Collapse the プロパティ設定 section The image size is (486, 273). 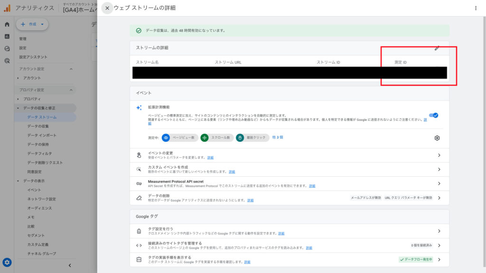(x=72, y=89)
